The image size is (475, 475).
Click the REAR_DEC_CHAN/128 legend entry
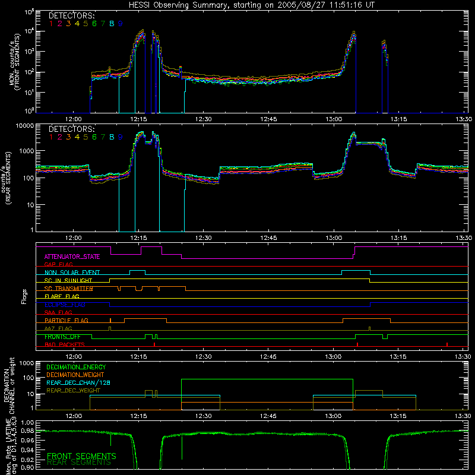[x=78, y=383]
